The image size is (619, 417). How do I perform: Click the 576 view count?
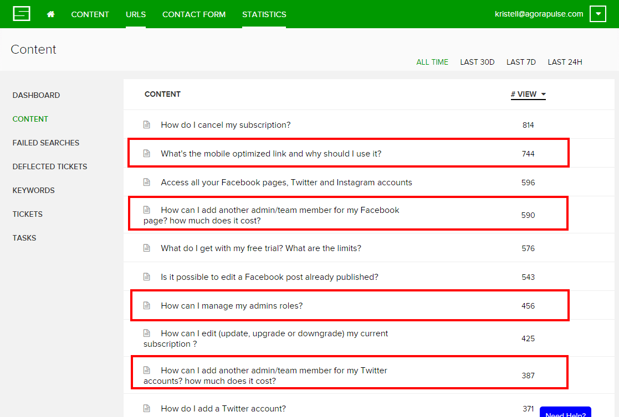[528, 248]
